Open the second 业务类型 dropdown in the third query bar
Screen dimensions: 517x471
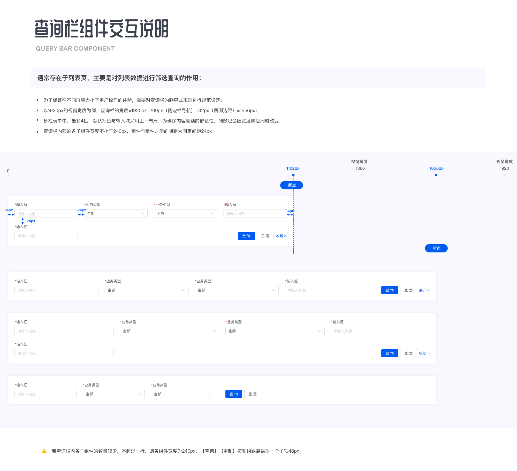(275, 331)
